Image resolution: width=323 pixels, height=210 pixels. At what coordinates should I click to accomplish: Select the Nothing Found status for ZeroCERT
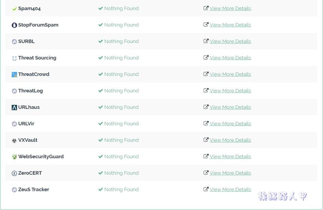click(x=121, y=173)
